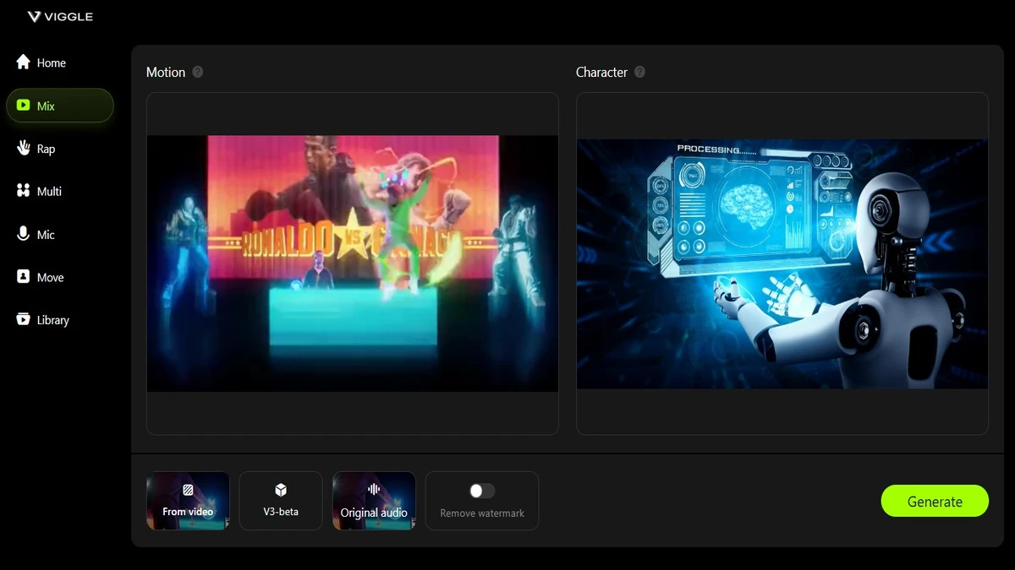Click the Generate button
Screen dimensions: 1015x570
[935, 501]
